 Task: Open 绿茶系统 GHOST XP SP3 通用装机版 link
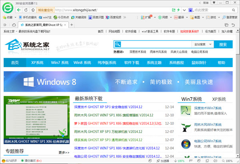pyautogui.click(x=108, y=140)
